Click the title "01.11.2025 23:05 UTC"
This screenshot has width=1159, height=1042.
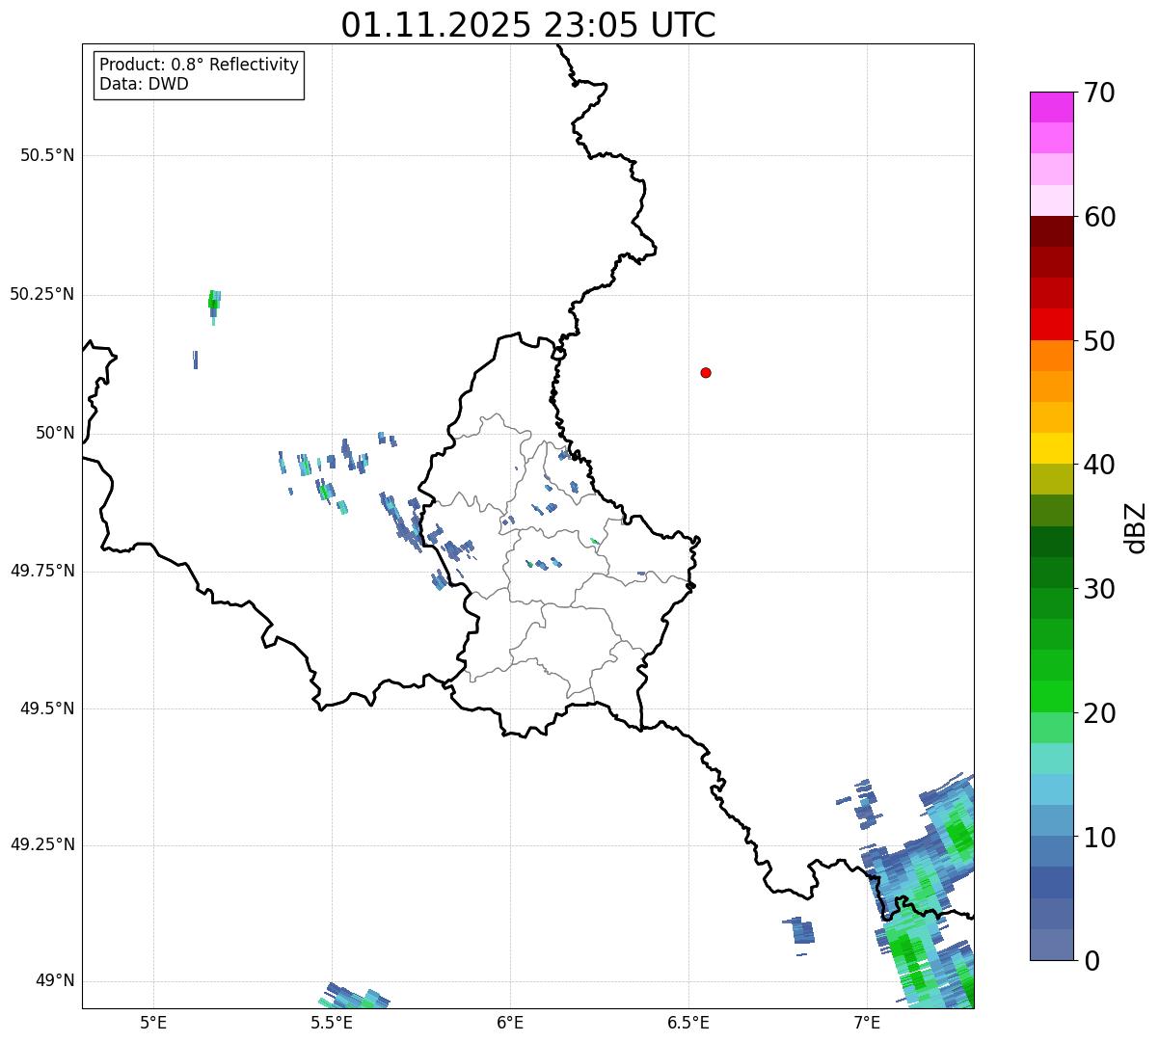pos(528,25)
